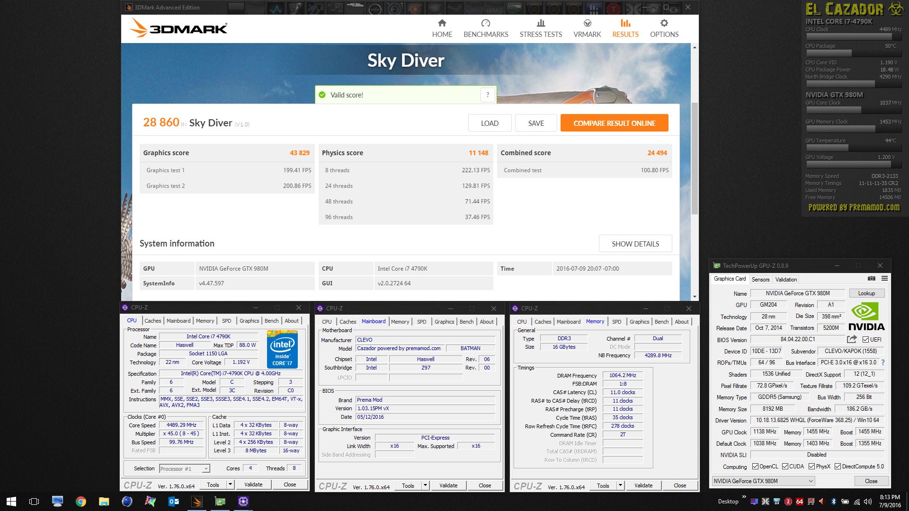Take a GPU-Z screenshot with camera icon

point(871,279)
